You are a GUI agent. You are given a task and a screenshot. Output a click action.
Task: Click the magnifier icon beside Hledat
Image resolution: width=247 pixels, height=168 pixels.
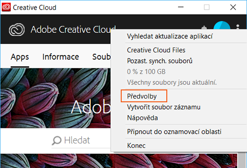click(x=57, y=140)
